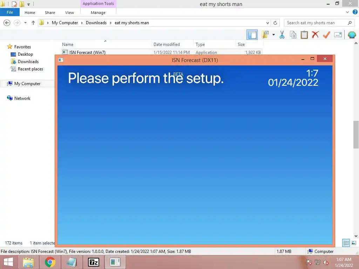Toggle the navigation pane layout icon
Screen dimensions: 359x269
point(252,35)
